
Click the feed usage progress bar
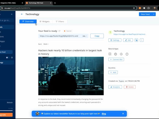coord(6,111)
